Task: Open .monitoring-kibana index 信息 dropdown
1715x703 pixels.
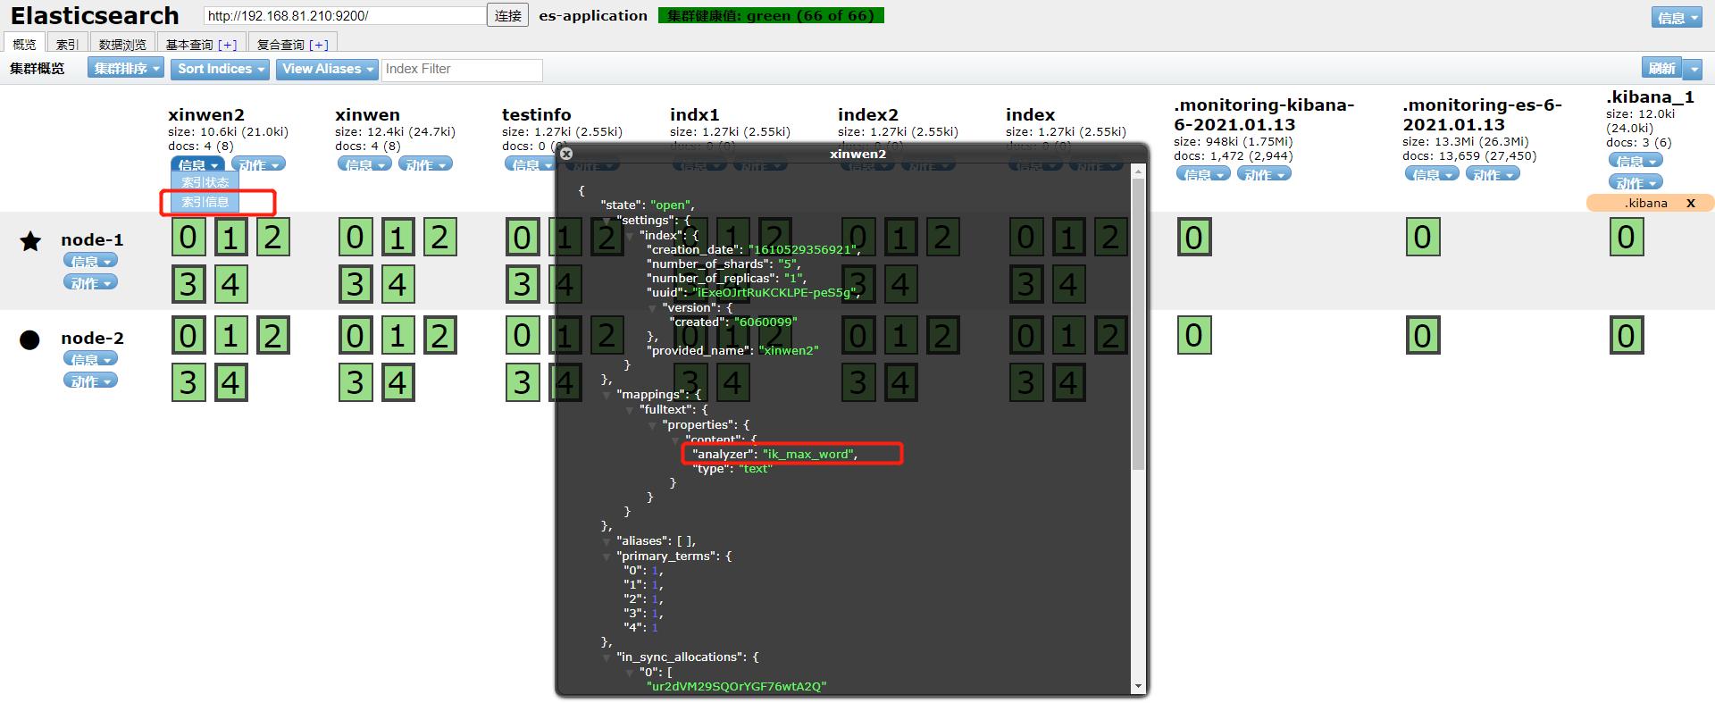Action: (x=1203, y=174)
